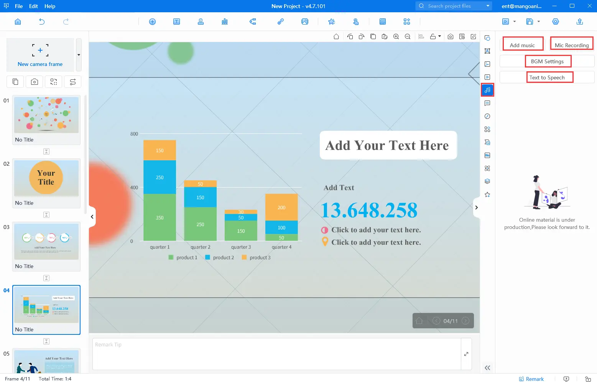Viewport: 597px width, 382px height.
Task: Click the camera screenshot icon above canvas
Action: tap(451, 37)
